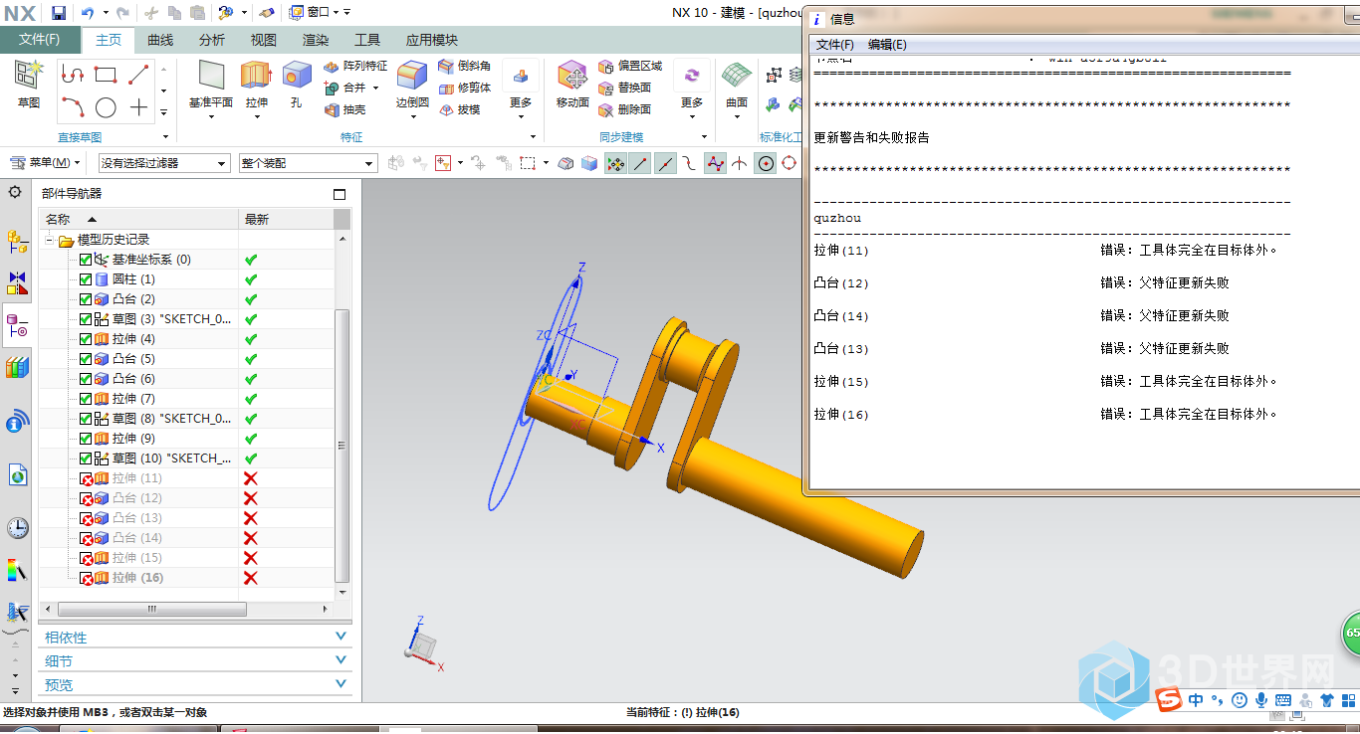Screen dimensions: 1360x734
Task: Uncheck the 草图 (3) feature checkbox
Action: point(85,319)
